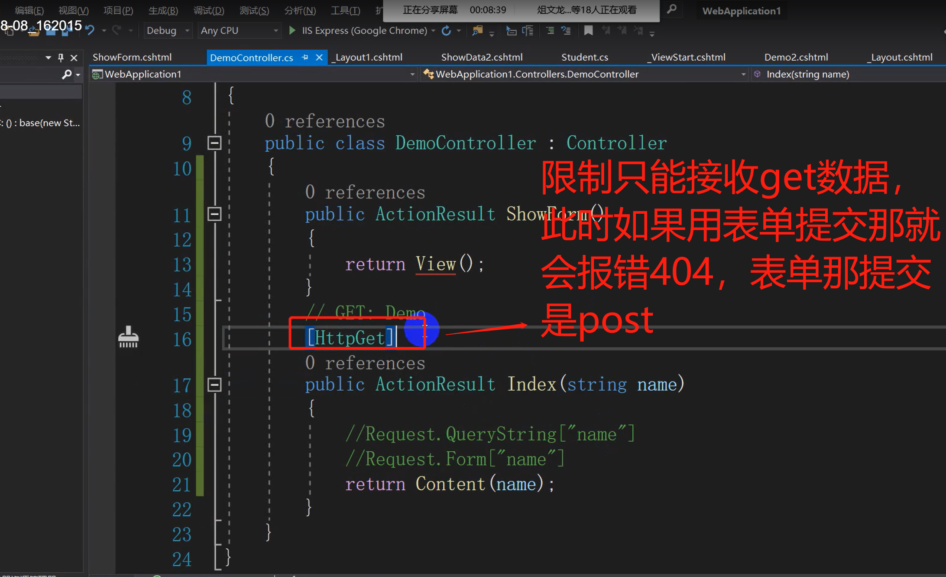
Task: Click the search magnifier in title bar
Action: coord(671,10)
